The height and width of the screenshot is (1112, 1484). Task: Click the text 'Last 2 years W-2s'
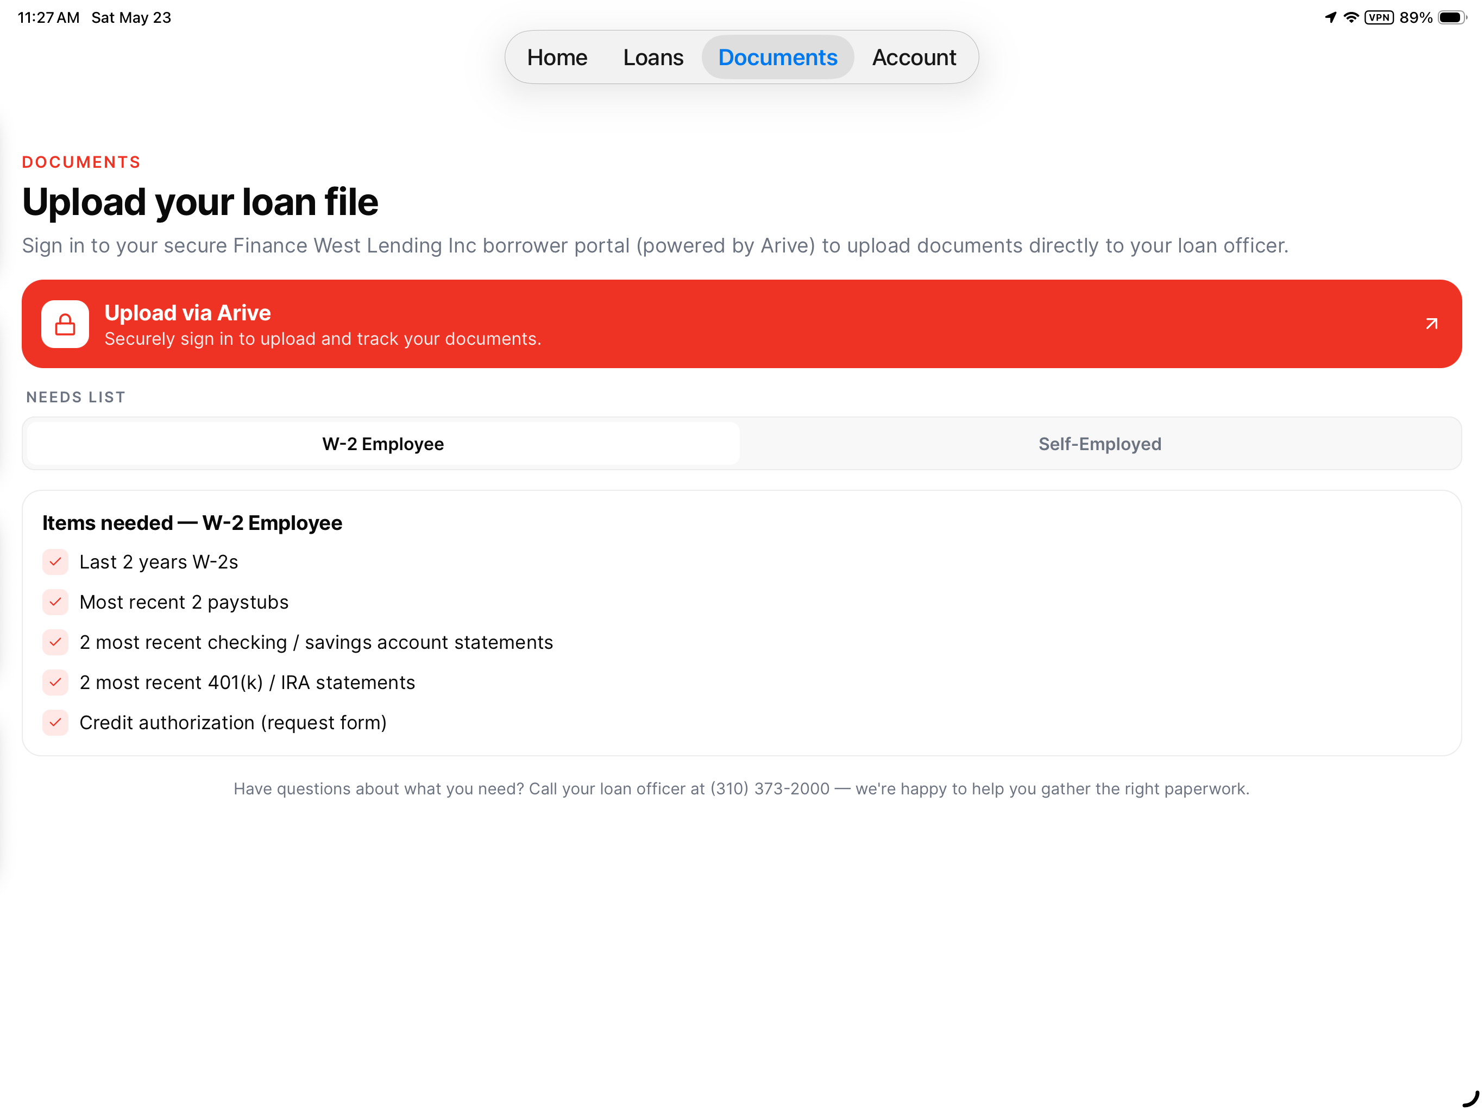[159, 562]
